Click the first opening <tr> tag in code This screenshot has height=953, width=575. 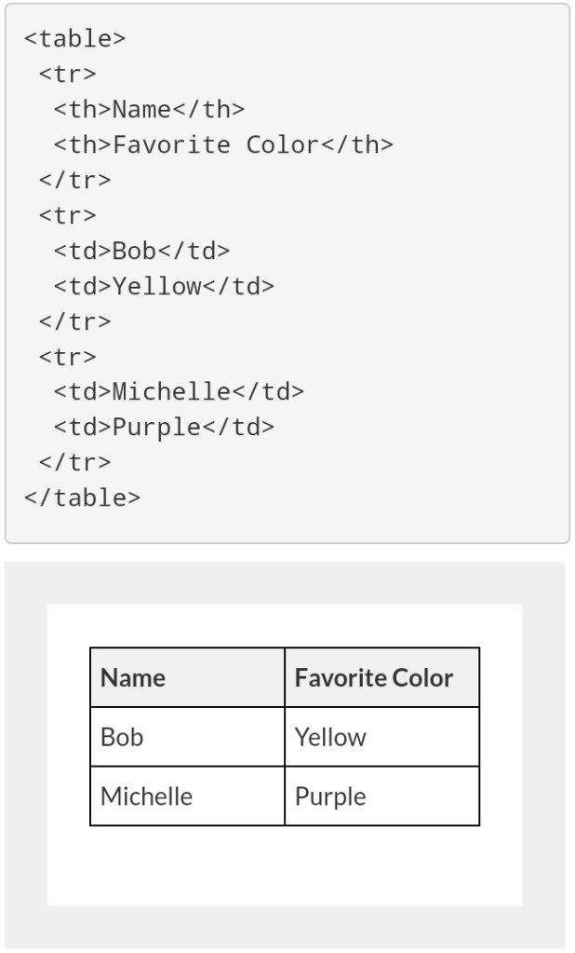point(67,74)
